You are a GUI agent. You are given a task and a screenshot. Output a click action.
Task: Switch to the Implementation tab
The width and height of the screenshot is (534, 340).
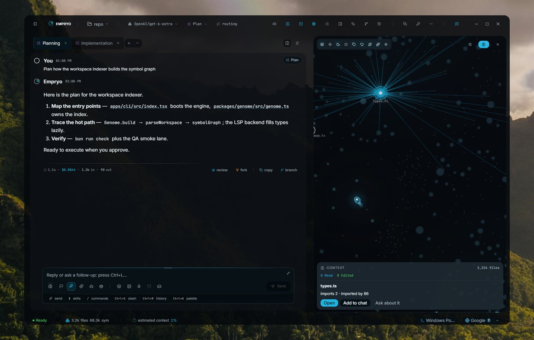tap(96, 43)
